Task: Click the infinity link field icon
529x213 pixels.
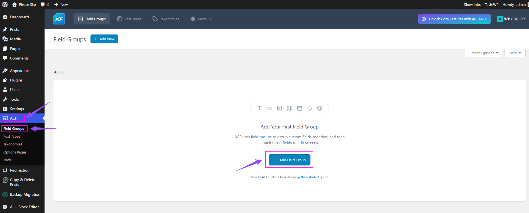Action: coord(270,108)
